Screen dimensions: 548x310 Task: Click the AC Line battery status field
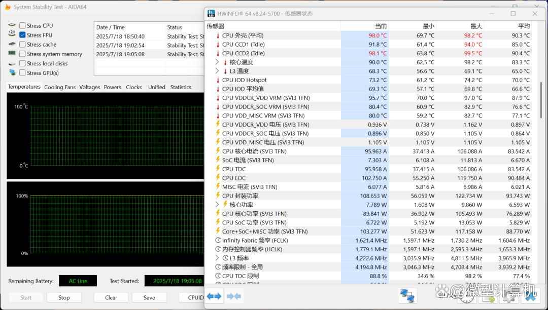[x=78, y=281]
